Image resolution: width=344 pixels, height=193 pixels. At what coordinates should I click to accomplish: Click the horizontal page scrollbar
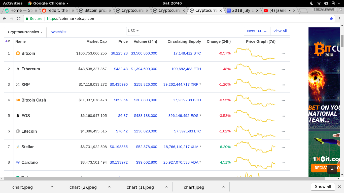point(164,178)
